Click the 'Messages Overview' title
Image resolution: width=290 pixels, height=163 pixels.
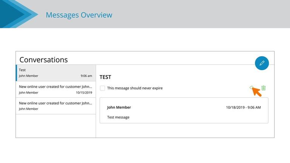79,15
